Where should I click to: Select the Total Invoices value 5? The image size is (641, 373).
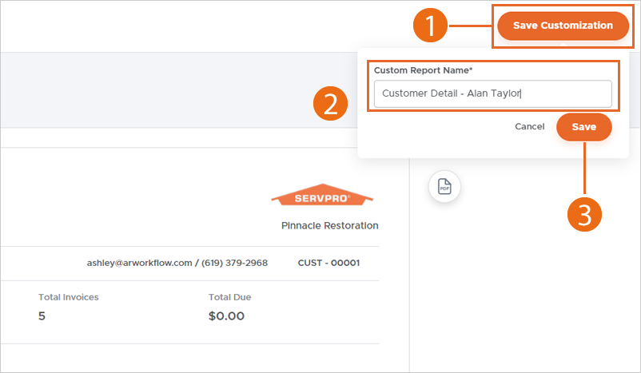pos(42,315)
